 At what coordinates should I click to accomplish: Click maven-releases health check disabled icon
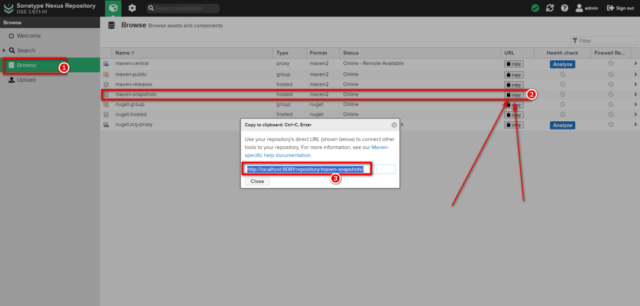pos(562,85)
